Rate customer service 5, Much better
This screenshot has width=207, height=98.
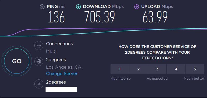point(195,69)
